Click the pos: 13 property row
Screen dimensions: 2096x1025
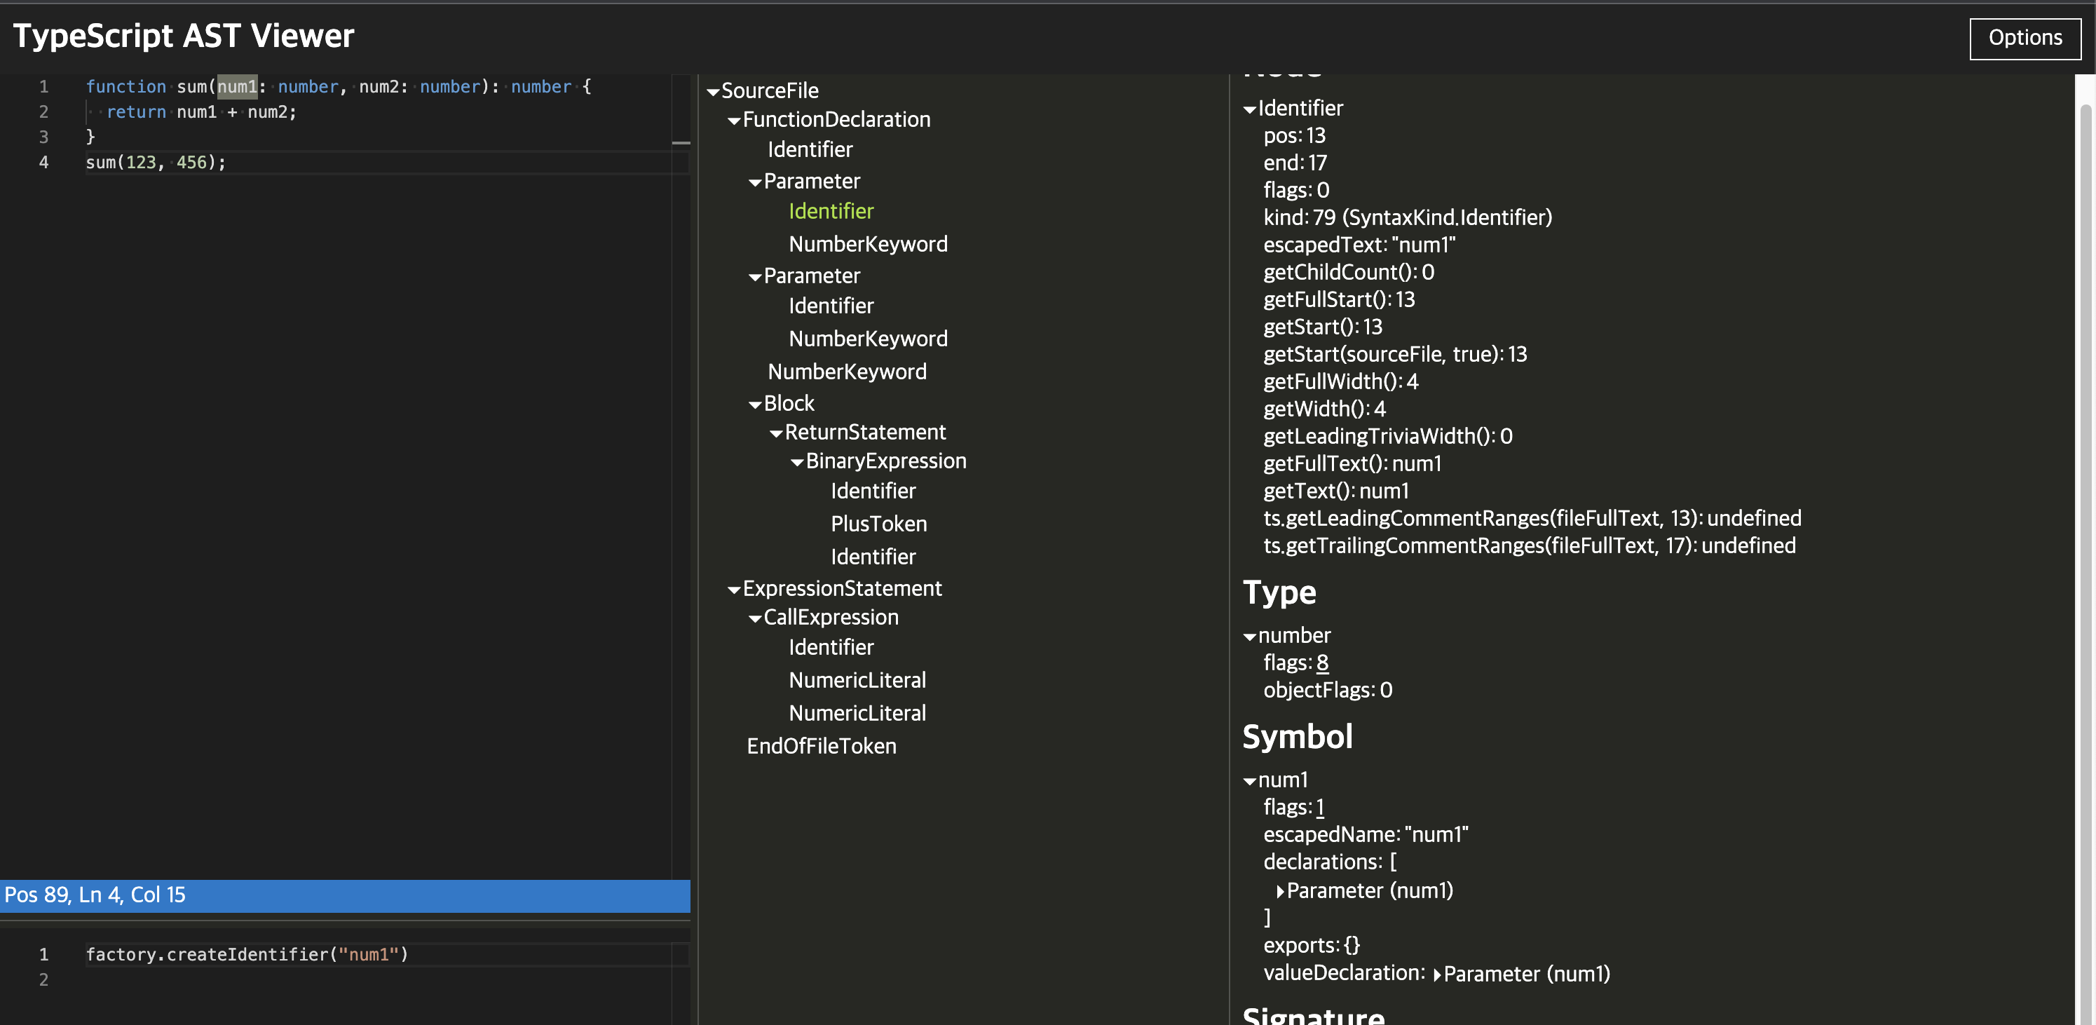point(1295,135)
